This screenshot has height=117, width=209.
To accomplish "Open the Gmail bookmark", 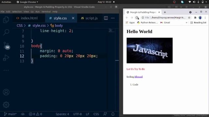I will point(165,22).
